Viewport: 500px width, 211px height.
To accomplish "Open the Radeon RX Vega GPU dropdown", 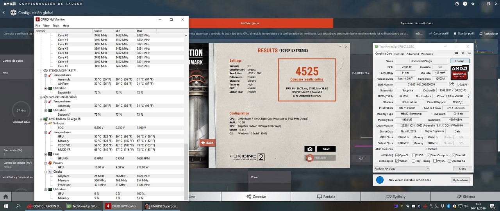I will click(402, 169).
